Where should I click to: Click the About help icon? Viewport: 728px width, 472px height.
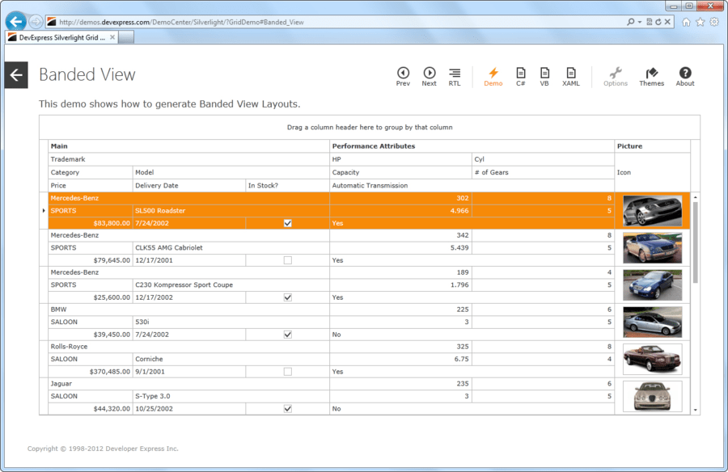tap(684, 74)
